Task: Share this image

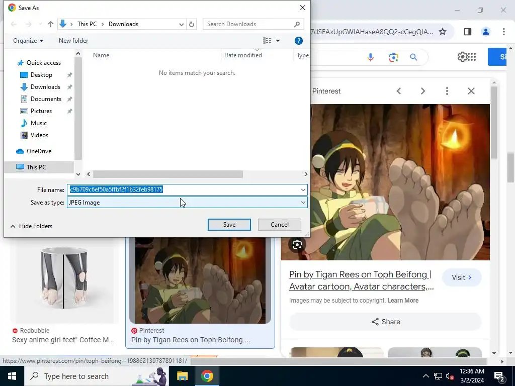Action: (386, 322)
